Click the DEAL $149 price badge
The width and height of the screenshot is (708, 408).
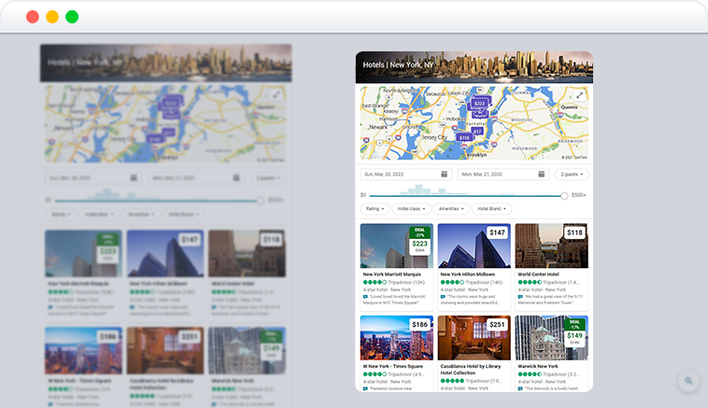[x=574, y=332]
